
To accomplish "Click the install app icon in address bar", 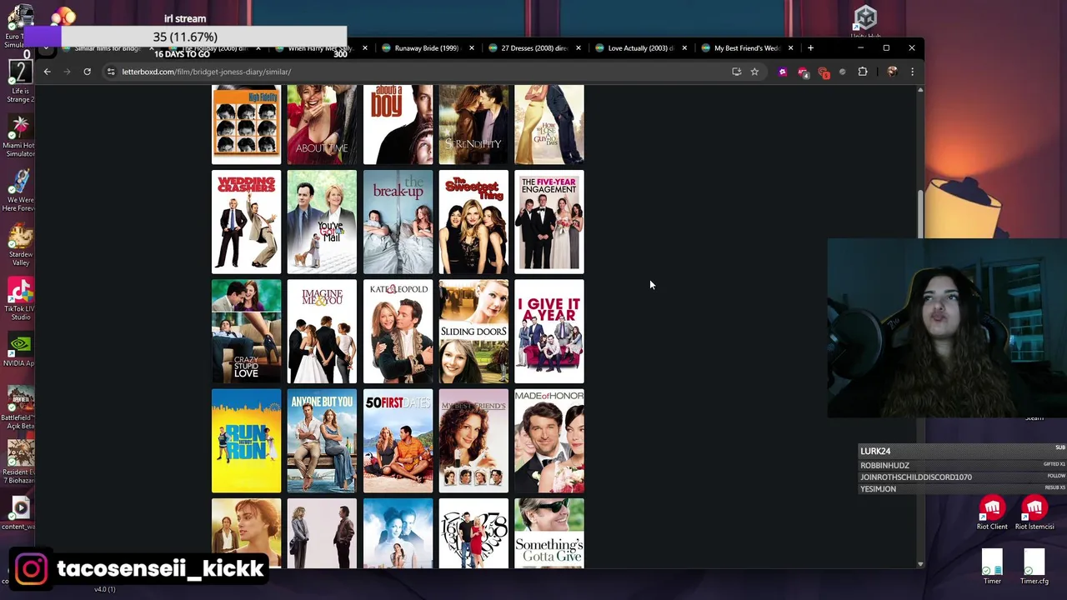I will [x=736, y=72].
